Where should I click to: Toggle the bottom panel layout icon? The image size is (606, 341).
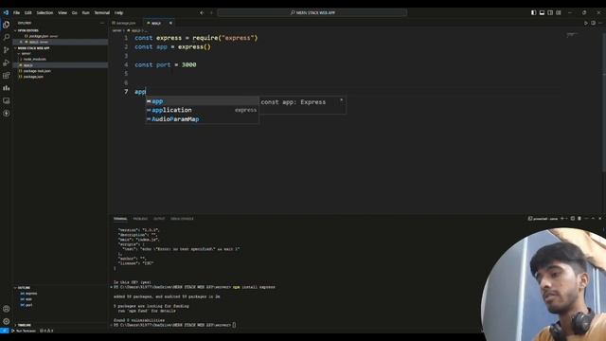tap(542, 12)
